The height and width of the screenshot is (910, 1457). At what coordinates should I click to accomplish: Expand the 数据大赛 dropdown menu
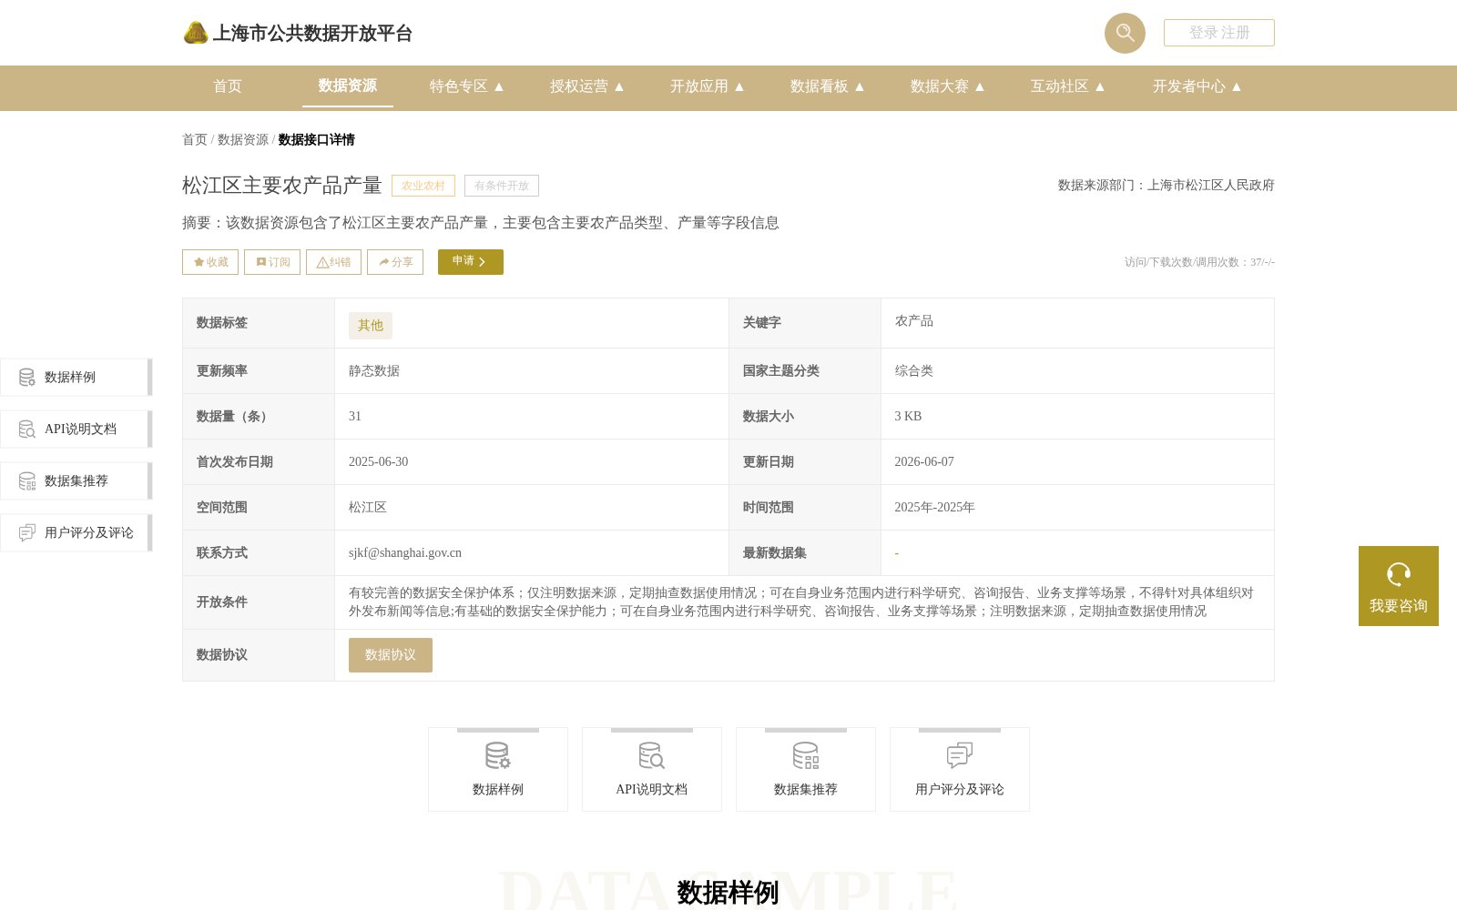948,86
